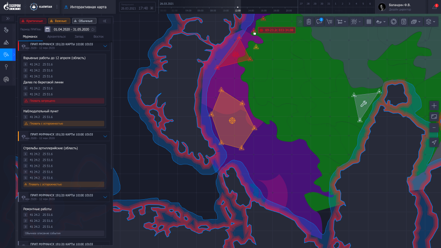Click the lifebuoy icon in map toolbar

coord(394,22)
